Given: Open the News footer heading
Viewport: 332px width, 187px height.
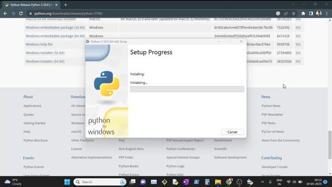Looking at the screenshot, I should pyautogui.click(x=266, y=97).
